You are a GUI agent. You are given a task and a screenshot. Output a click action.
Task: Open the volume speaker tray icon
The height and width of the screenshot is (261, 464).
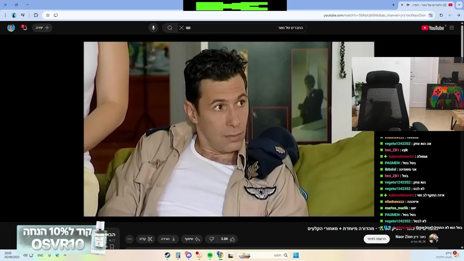25,255
